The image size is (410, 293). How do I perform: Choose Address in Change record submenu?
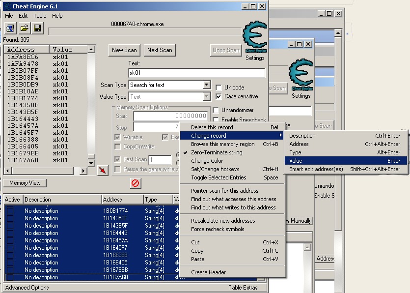point(346,144)
